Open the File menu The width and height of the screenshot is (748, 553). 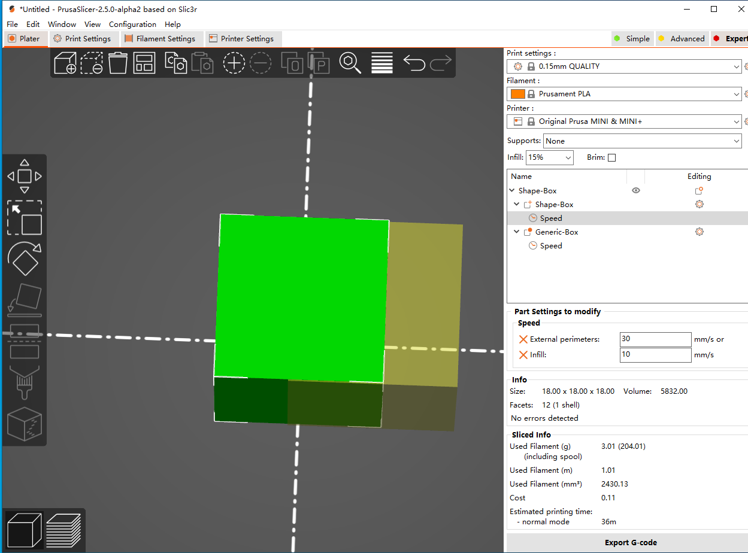point(12,24)
